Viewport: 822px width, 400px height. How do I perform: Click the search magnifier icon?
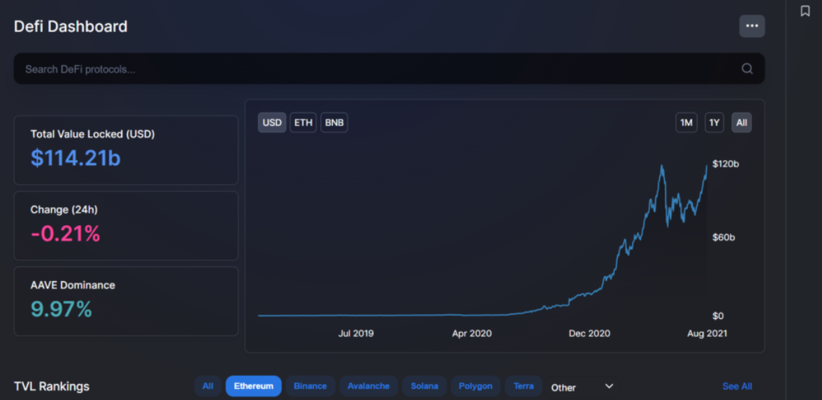(747, 69)
